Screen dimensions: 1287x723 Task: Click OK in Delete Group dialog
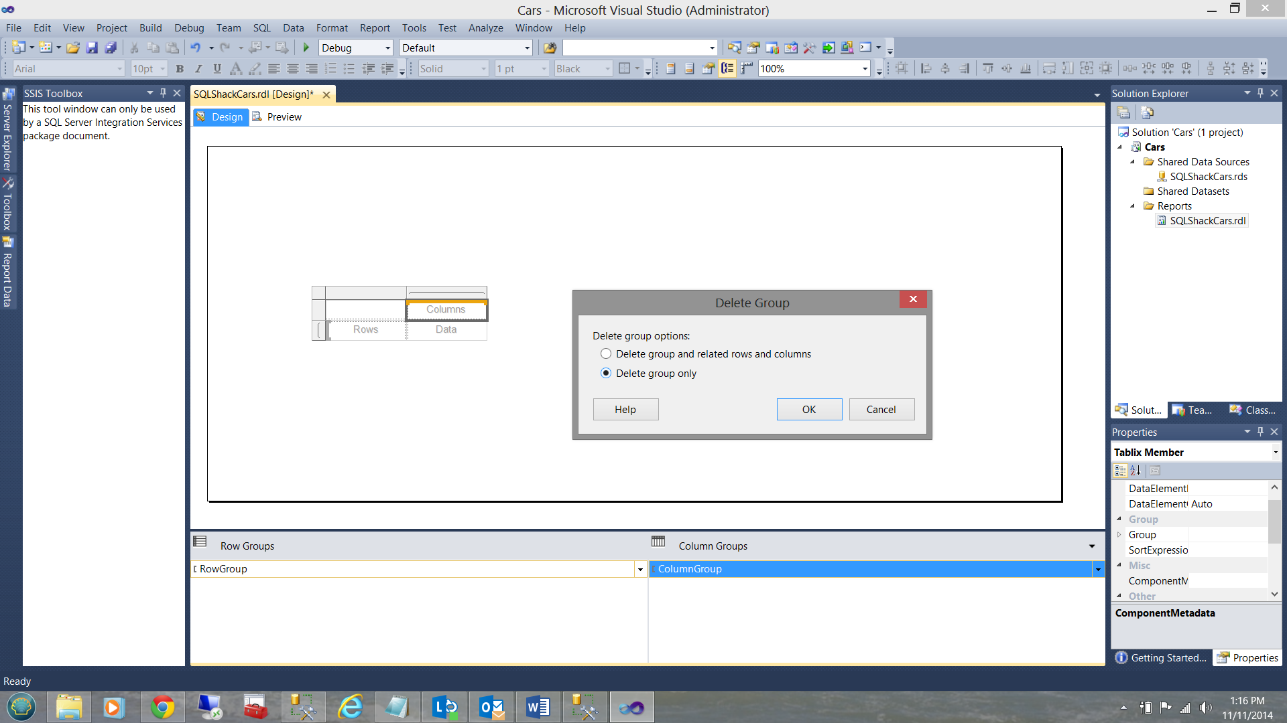pyautogui.click(x=809, y=409)
